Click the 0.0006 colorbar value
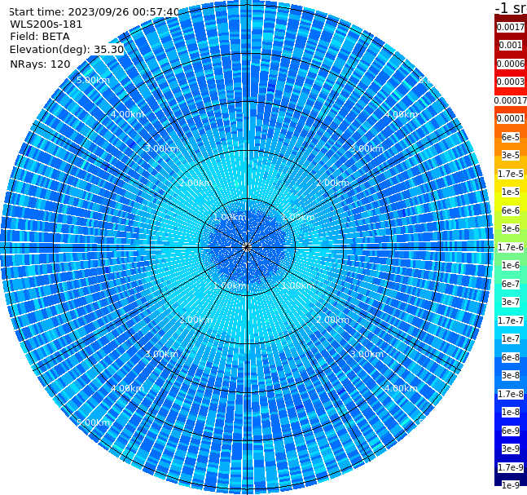 pyautogui.click(x=511, y=64)
